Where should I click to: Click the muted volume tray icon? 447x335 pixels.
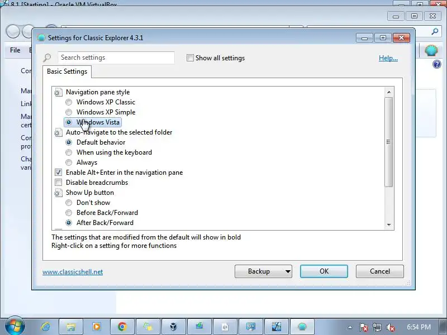pos(390,327)
